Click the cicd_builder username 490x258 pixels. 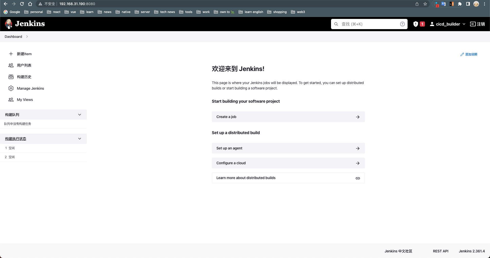click(x=448, y=24)
